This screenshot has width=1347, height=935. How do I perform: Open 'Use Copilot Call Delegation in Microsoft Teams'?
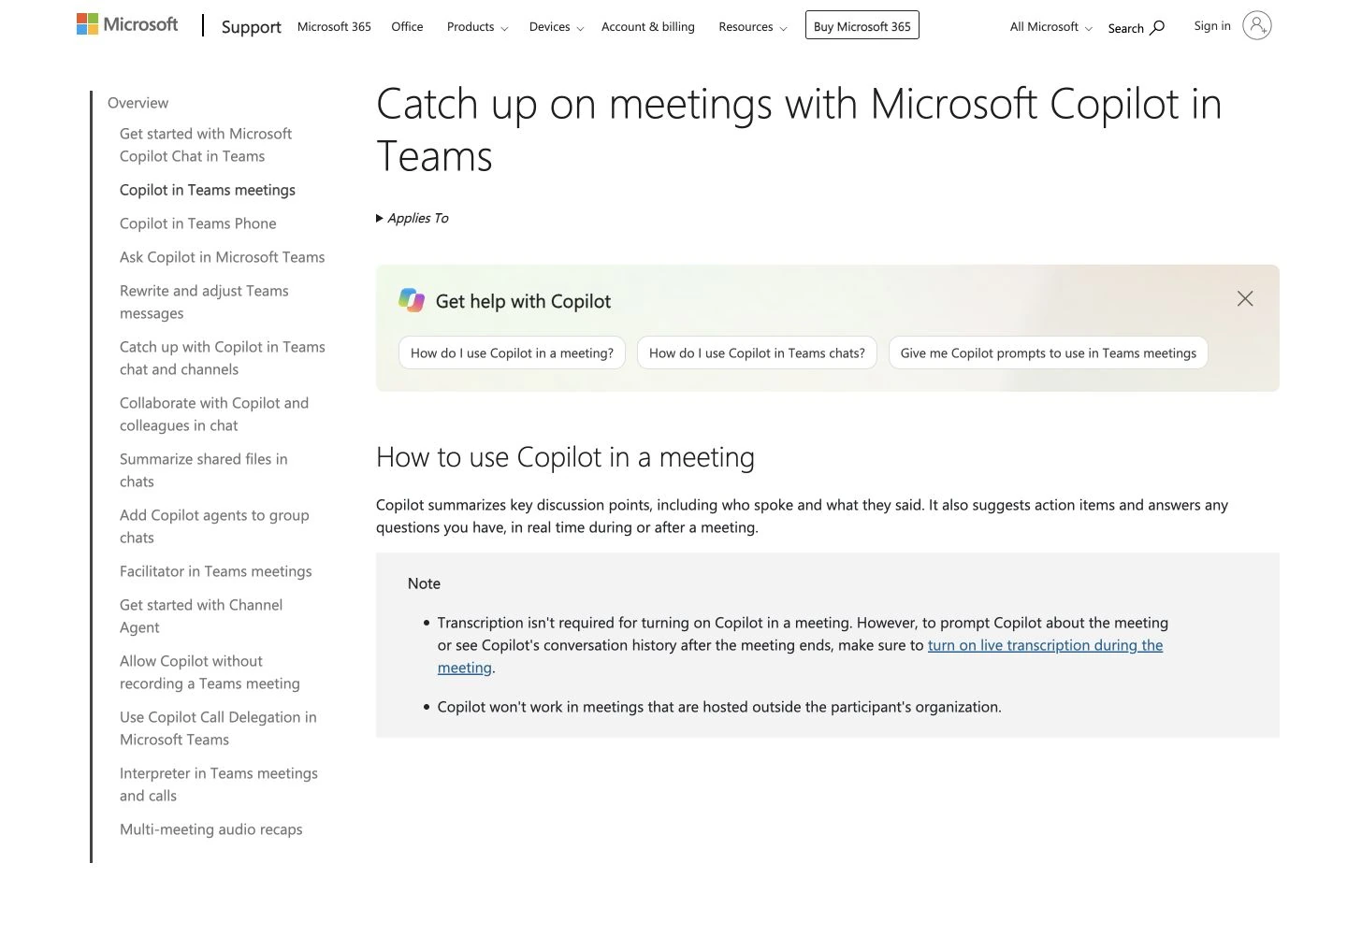pyautogui.click(x=218, y=728)
